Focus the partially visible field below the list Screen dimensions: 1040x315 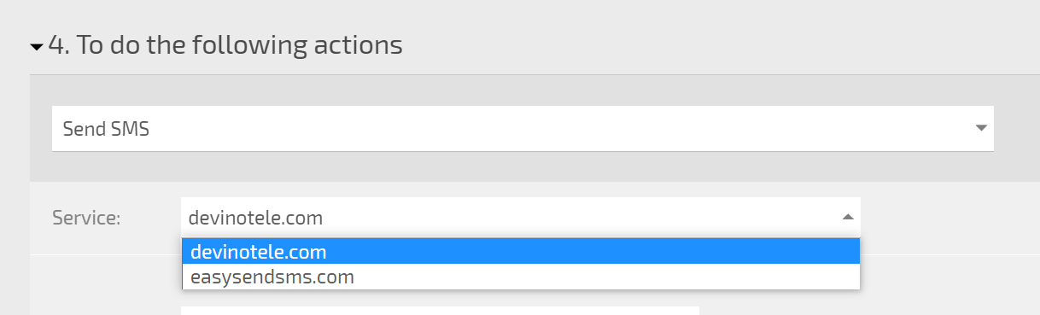[440, 311]
